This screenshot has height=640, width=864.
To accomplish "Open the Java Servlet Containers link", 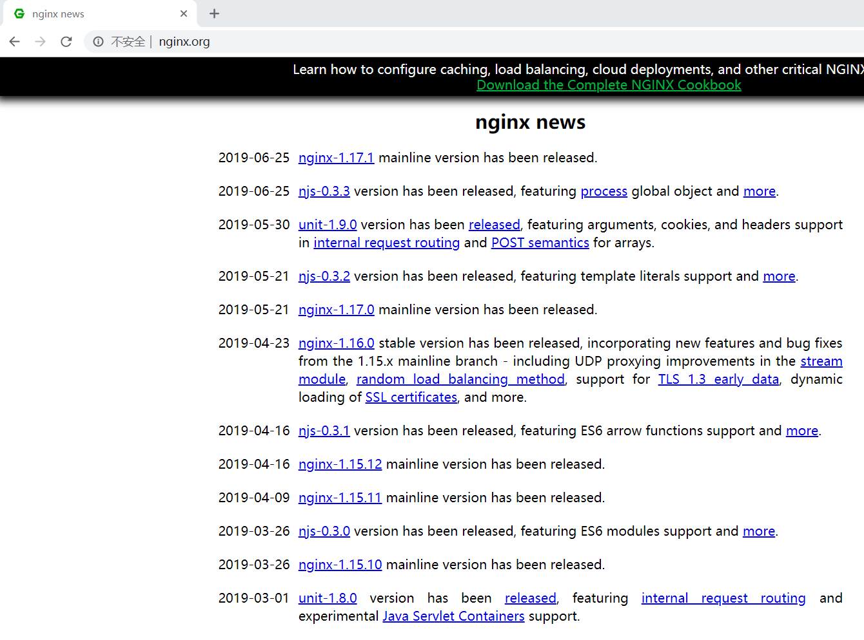I will click(x=453, y=616).
